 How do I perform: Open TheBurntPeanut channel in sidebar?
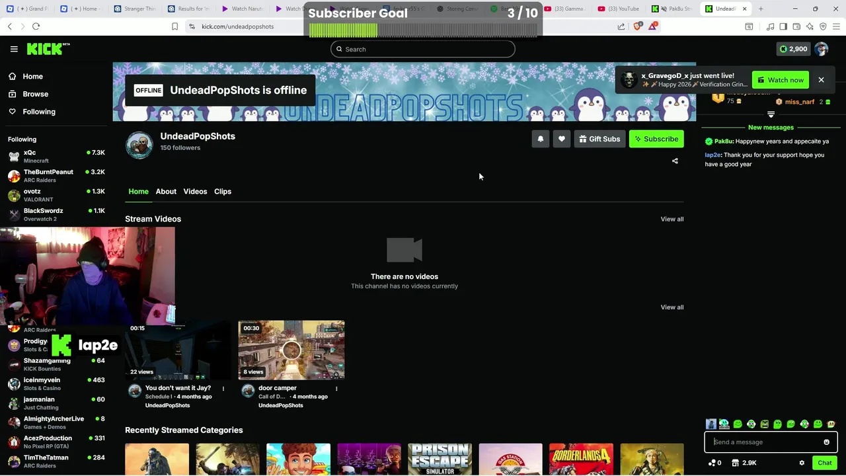tap(56, 176)
